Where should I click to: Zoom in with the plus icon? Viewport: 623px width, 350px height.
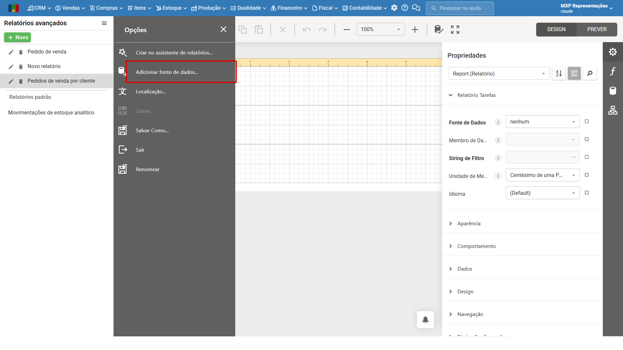tap(415, 29)
